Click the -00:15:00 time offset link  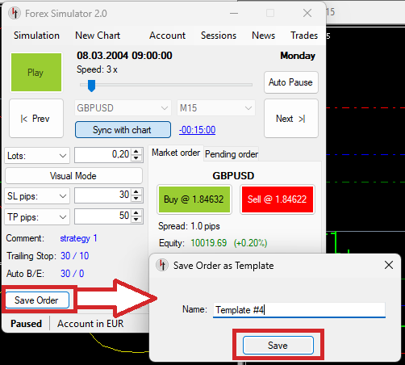(x=198, y=130)
